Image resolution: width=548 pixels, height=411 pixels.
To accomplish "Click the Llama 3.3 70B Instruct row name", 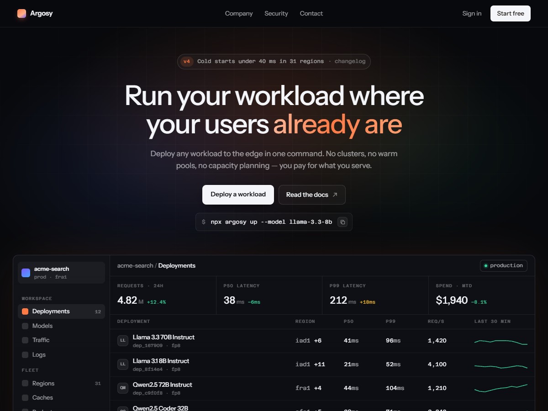I will tap(163, 337).
